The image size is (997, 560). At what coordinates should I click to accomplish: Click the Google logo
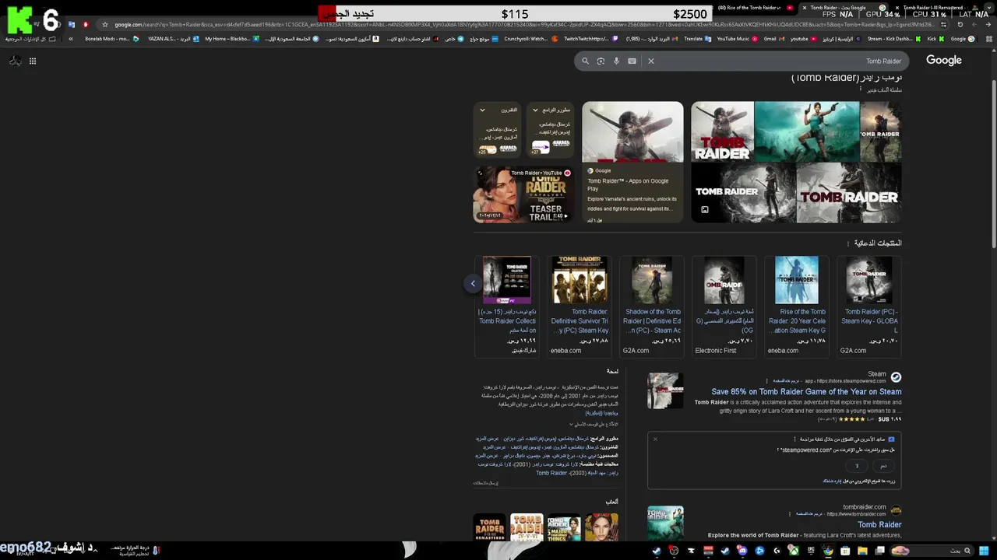coord(944,60)
